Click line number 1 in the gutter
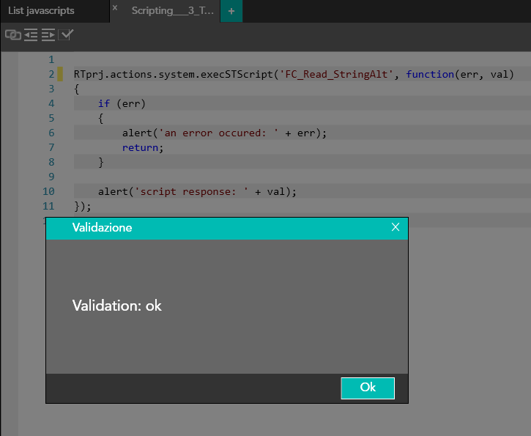 (x=51, y=59)
